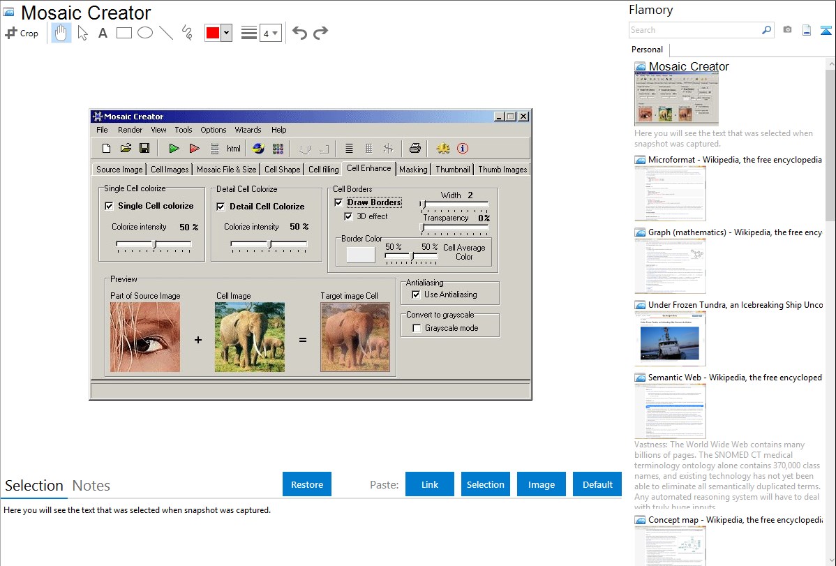
Task: Toggle the Single Cell colorize checkbox
Action: pyautogui.click(x=110, y=206)
